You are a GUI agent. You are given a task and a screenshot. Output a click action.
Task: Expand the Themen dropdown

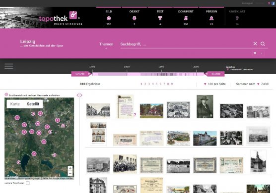click(106, 45)
